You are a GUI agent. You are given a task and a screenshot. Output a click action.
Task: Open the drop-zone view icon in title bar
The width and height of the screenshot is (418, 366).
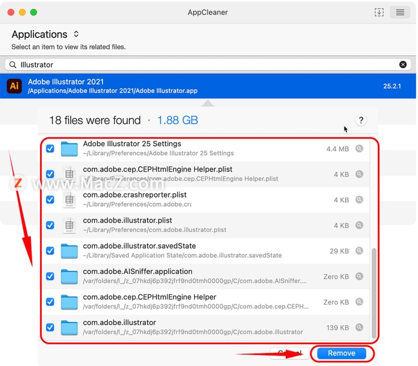coord(379,12)
